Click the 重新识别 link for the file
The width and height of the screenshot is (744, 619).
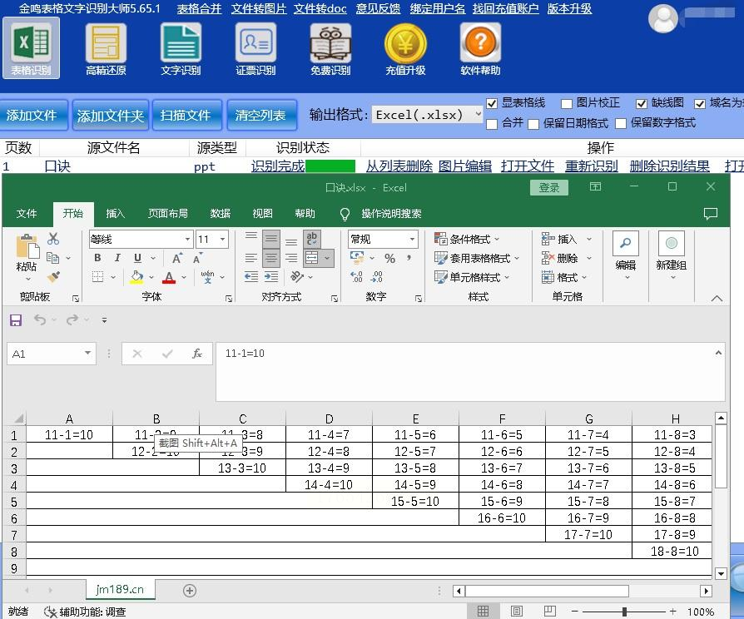click(x=591, y=166)
